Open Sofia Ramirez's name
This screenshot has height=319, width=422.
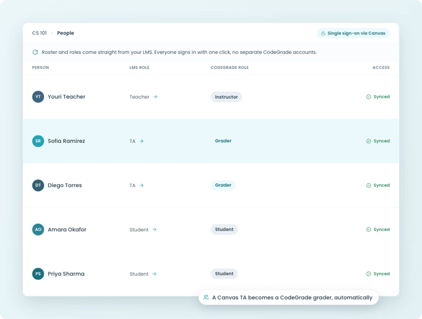[66, 141]
